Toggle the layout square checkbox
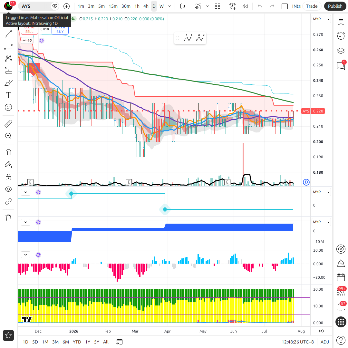Viewport: 348px width, 348px height. 285,6
